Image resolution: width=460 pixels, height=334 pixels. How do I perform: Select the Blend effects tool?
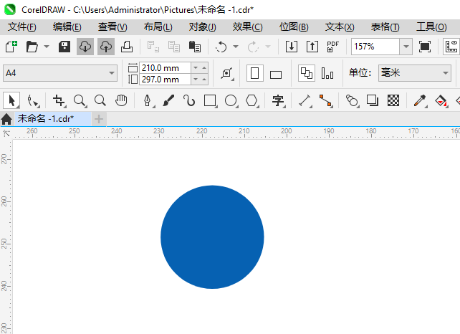353,100
